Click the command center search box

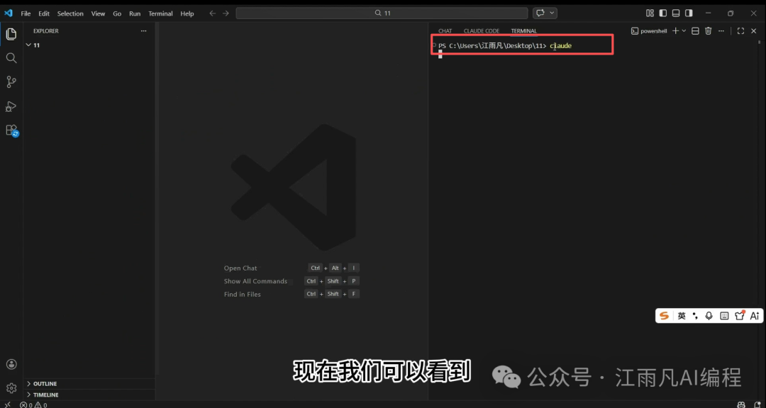pos(382,13)
